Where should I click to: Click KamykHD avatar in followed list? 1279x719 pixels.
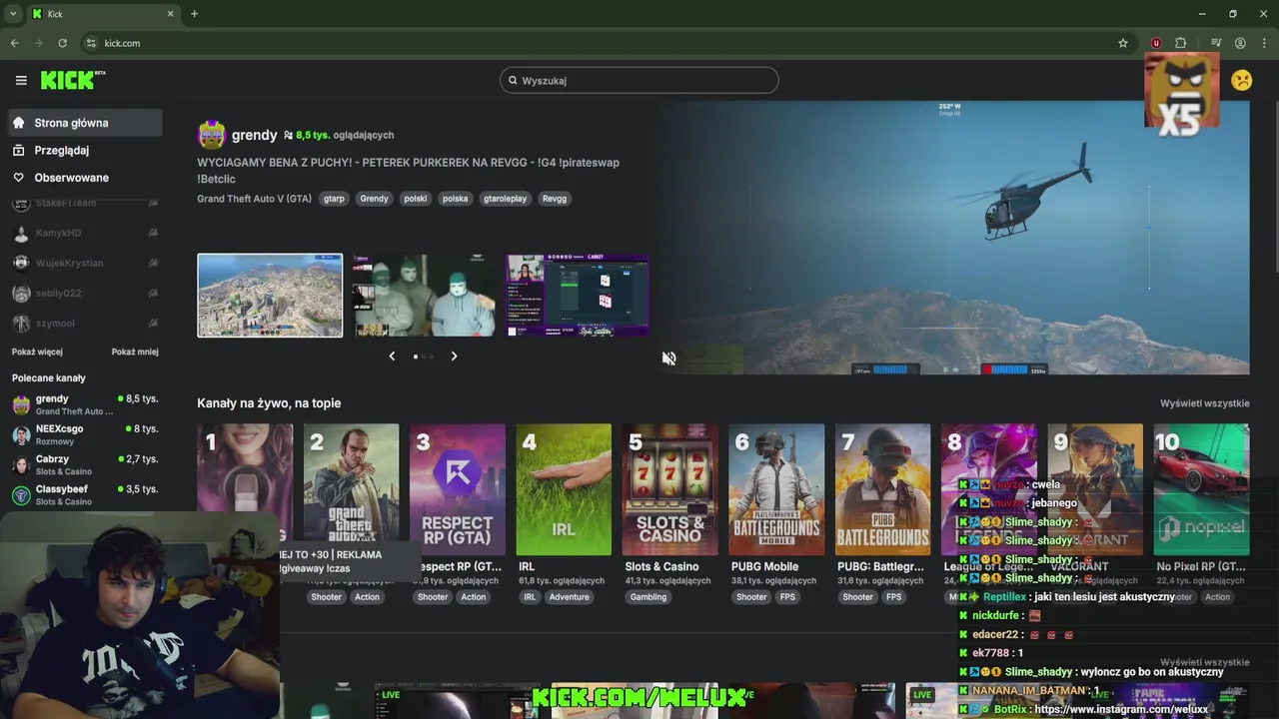click(x=21, y=234)
